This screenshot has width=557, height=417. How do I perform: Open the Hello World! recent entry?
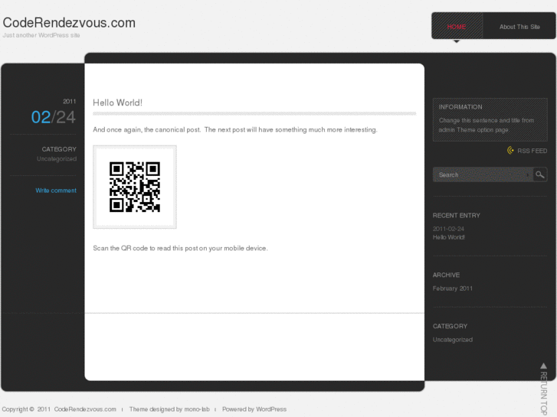click(449, 237)
